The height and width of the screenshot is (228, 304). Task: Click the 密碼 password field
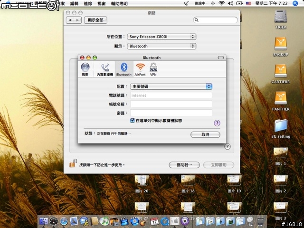tap(171, 113)
